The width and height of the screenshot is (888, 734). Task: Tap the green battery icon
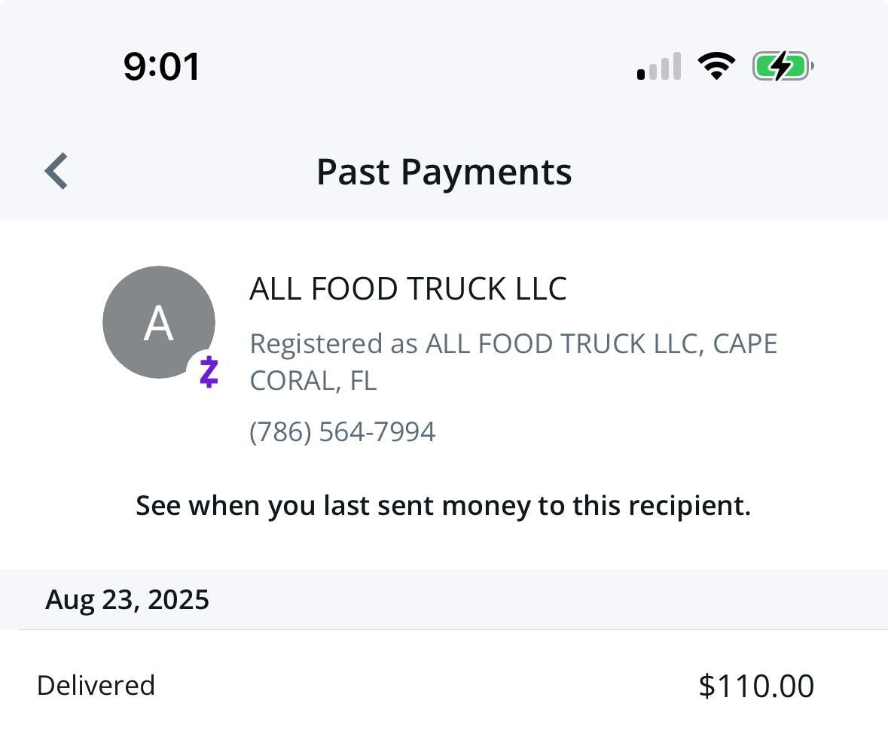click(x=782, y=66)
